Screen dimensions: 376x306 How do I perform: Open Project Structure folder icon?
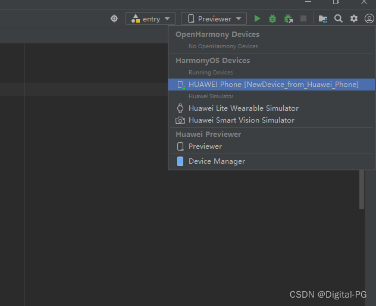[x=323, y=18]
